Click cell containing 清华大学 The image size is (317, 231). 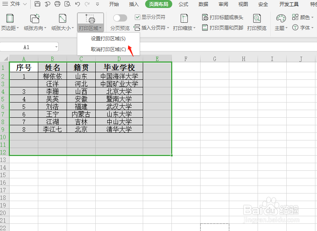click(119, 129)
